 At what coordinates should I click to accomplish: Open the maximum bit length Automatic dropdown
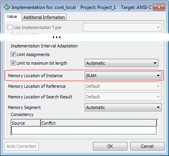pos(122,63)
